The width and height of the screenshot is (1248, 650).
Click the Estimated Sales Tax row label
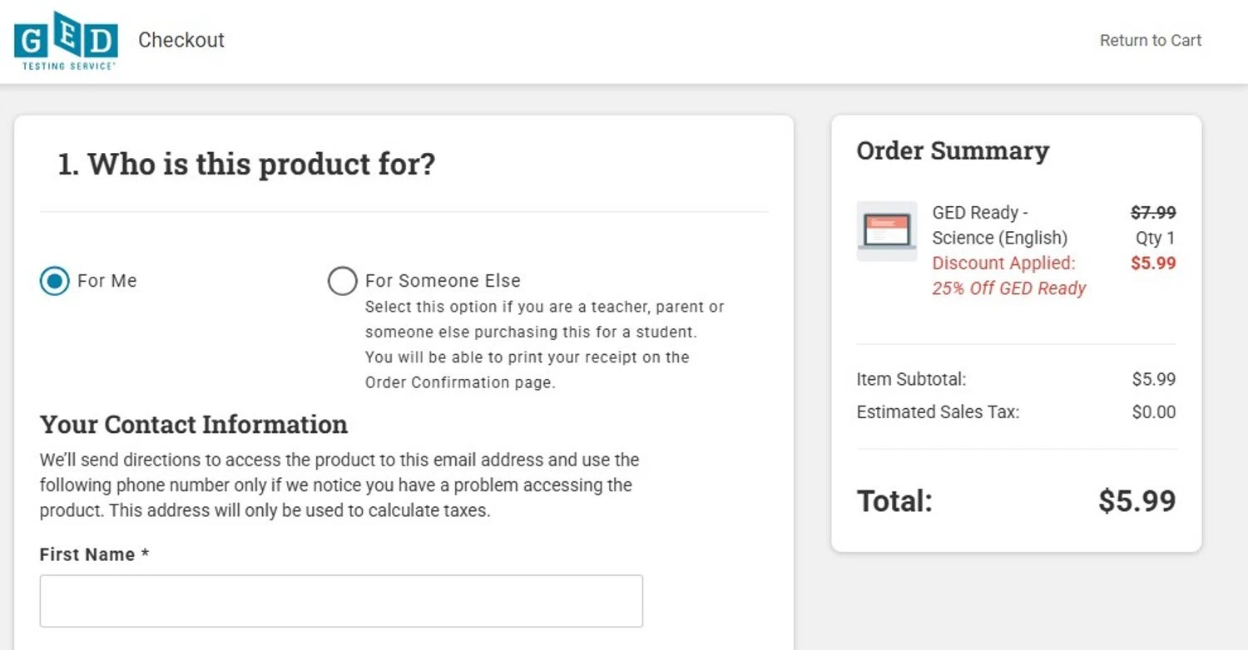click(938, 412)
